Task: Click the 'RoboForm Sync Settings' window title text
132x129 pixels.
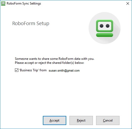Action: pyautogui.click(x=24, y=3)
